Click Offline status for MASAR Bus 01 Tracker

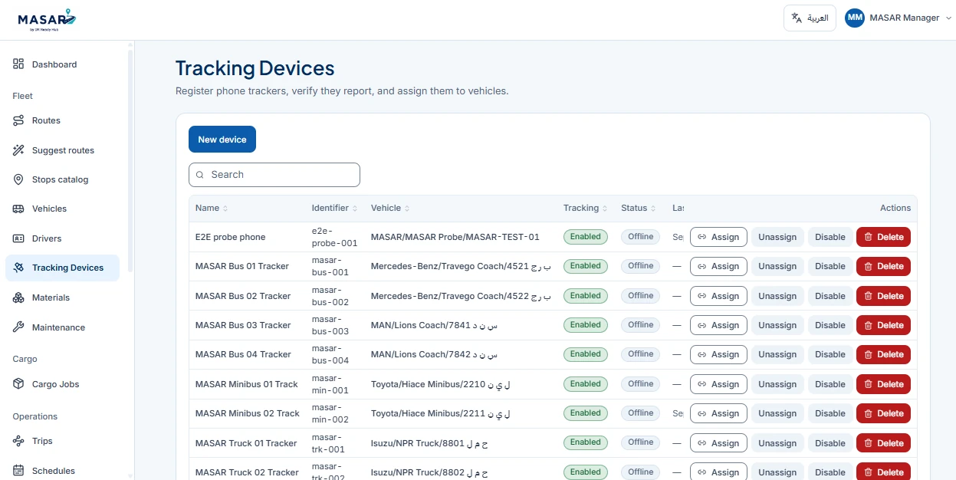coord(641,266)
